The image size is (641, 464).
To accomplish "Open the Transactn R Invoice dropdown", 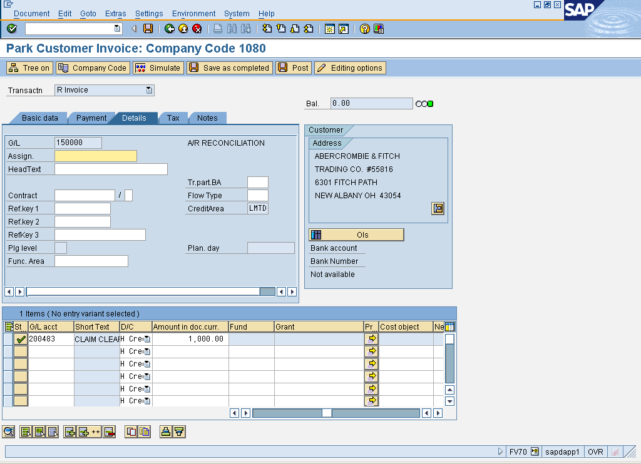I will point(149,90).
